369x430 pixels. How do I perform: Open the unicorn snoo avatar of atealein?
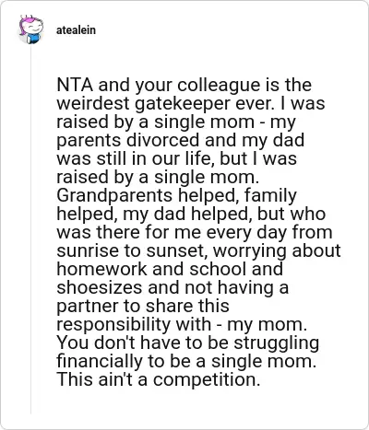click(30, 29)
